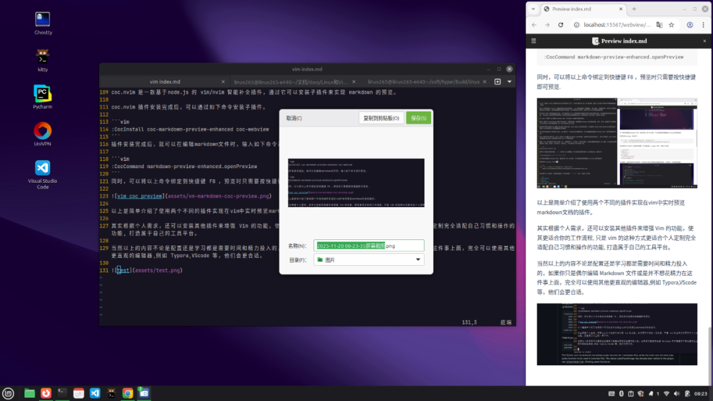Open the terminal tab list dropdown arrow
This screenshot has height=401, width=713.
pos(509,82)
